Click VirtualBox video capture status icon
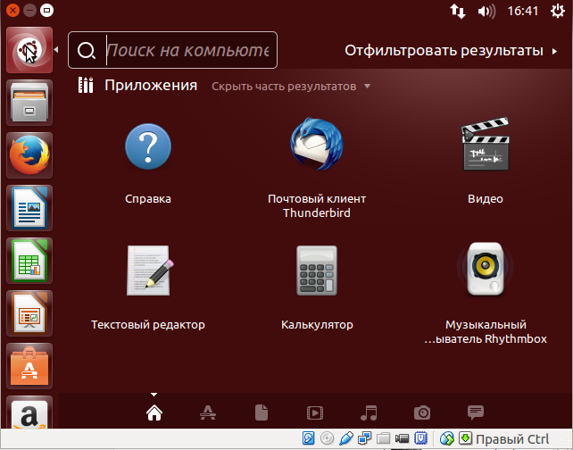Viewport: 573px width, 450px height. tap(402, 437)
